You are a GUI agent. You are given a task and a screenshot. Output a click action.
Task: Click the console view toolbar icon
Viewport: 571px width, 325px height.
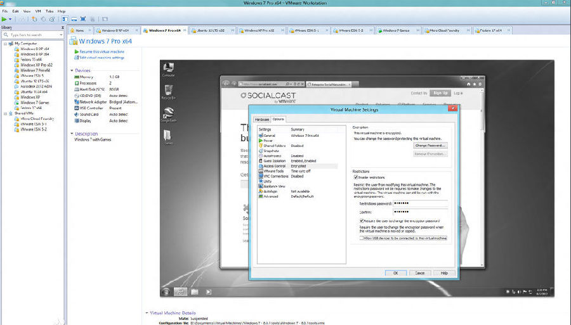(x=105, y=19)
